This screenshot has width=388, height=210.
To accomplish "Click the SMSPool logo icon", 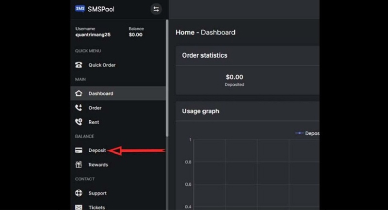I will [x=80, y=9].
